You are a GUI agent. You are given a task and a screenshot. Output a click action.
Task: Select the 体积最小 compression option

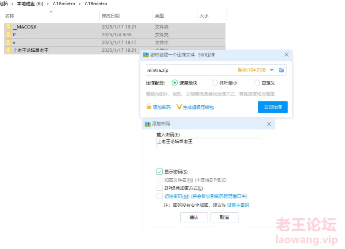click(x=214, y=83)
